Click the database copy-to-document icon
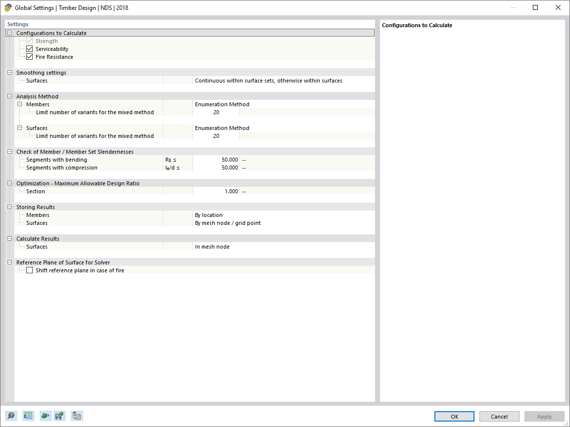The height and width of the screenshot is (427, 570). 77,416
